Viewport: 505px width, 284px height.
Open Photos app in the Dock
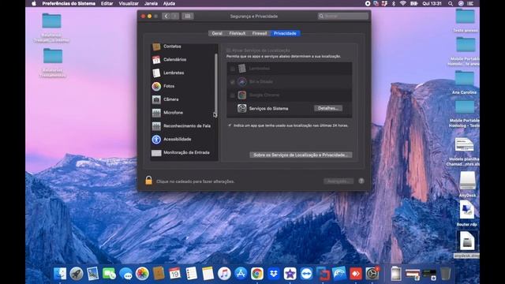tap(142, 274)
